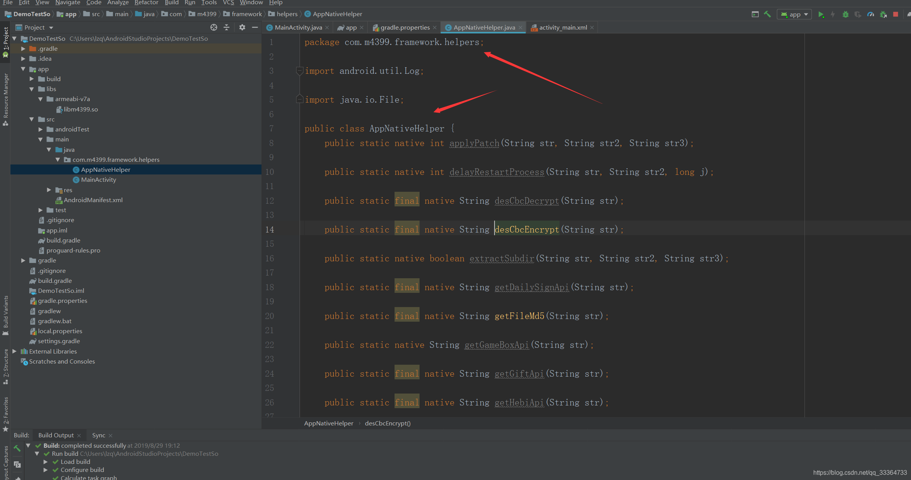Click the terminal-window icon left of hammer
The height and width of the screenshot is (480, 911).
pos(755,14)
